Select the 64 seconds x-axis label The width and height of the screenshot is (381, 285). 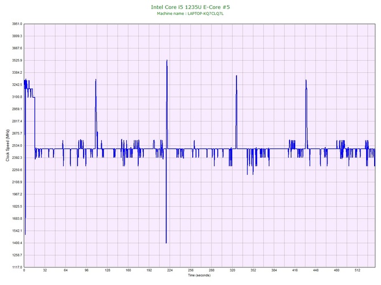coord(65,270)
